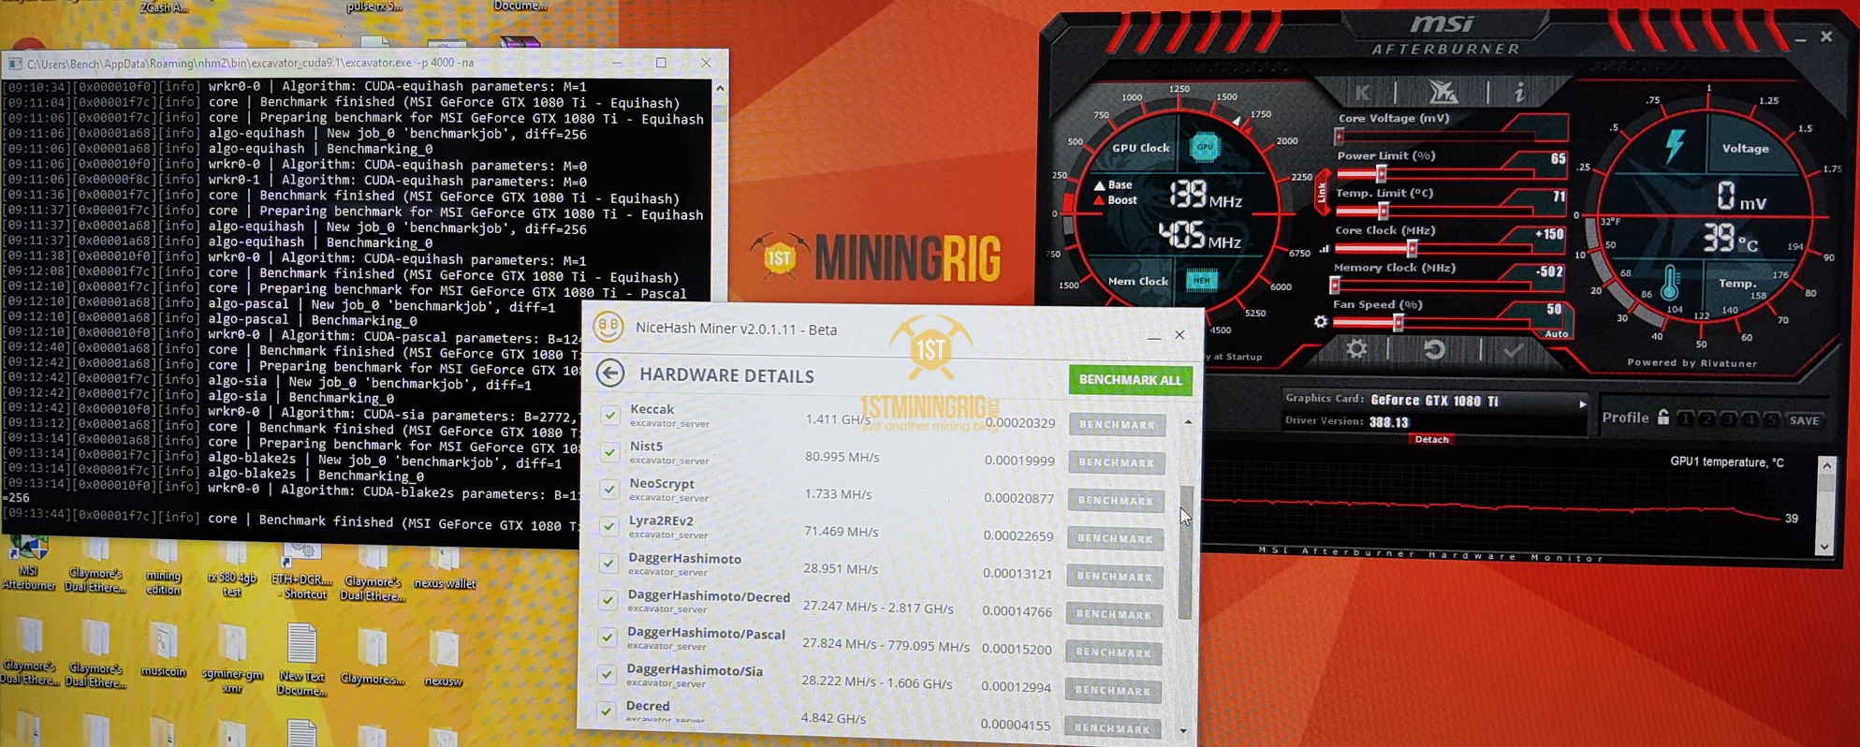The image size is (1860, 747).
Task: Select the 'nexusw' desktop folder
Action: (x=444, y=659)
